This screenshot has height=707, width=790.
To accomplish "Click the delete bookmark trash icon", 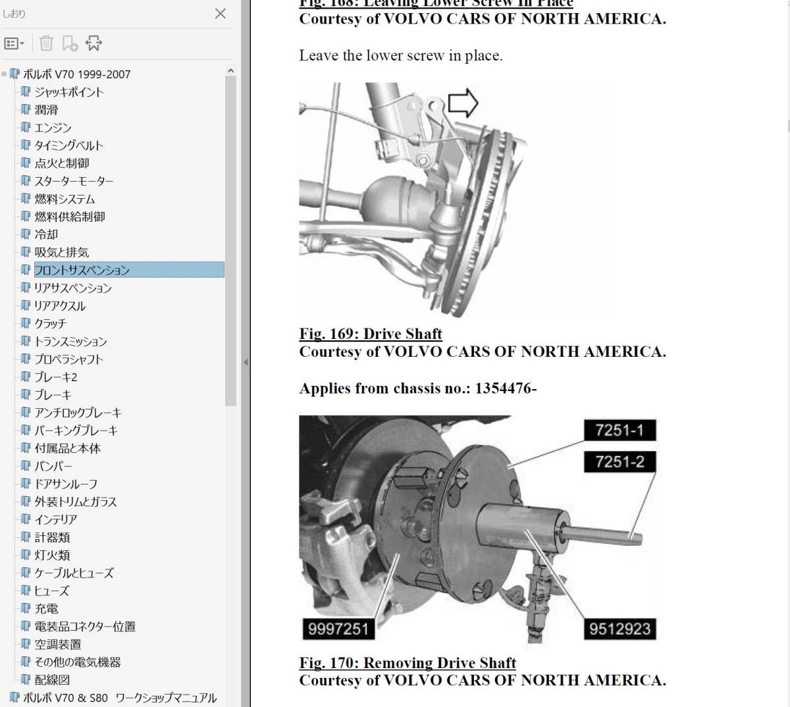I will [46, 43].
